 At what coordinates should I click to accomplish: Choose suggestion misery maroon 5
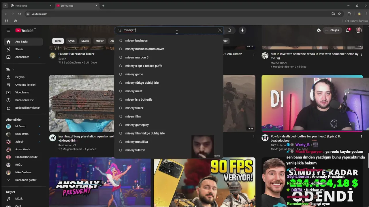click(169, 57)
